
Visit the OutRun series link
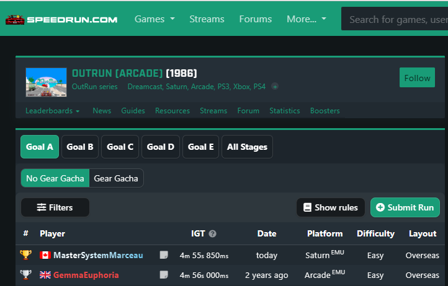pyautogui.click(x=94, y=87)
